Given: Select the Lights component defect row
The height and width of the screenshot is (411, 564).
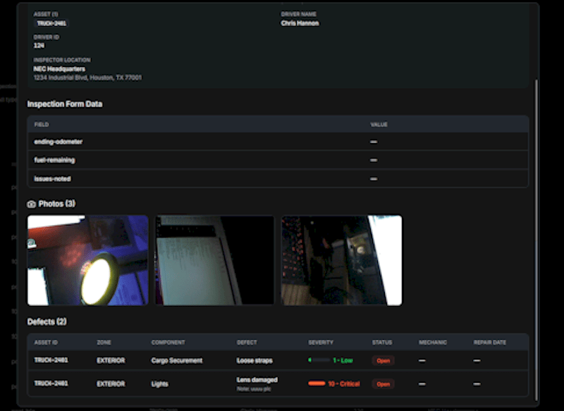Looking at the screenshot, I should click(159, 384).
